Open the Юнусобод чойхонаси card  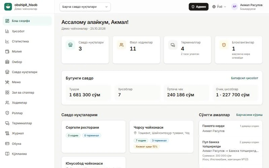tap(93, 162)
